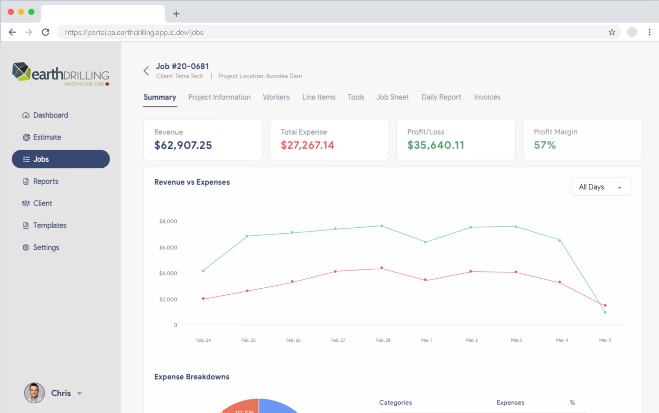Click the address bar URL
Screen dimensions: 659x413
pos(134,33)
